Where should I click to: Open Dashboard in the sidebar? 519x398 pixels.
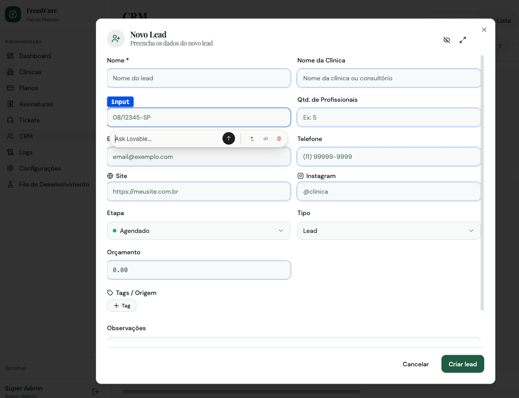[35, 56]
